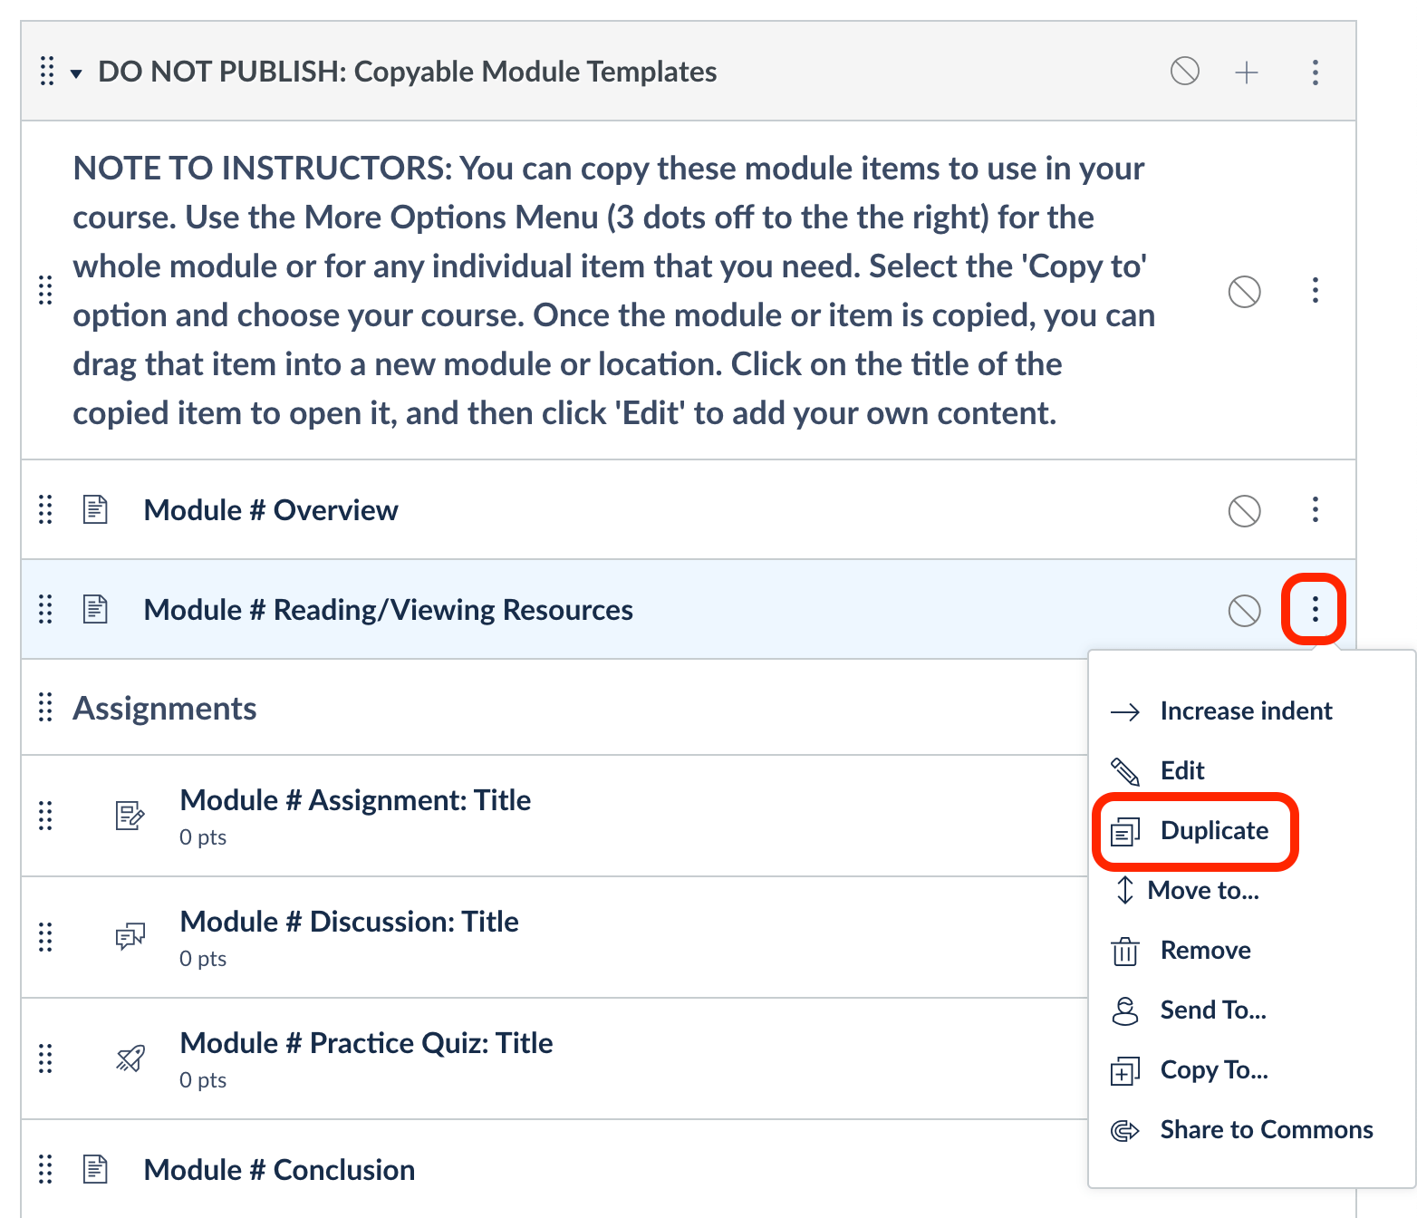The image size is (1417, 1218).
Task: Click rocket quiz icon beside Practice Quiz
Action: point(130,1058)
